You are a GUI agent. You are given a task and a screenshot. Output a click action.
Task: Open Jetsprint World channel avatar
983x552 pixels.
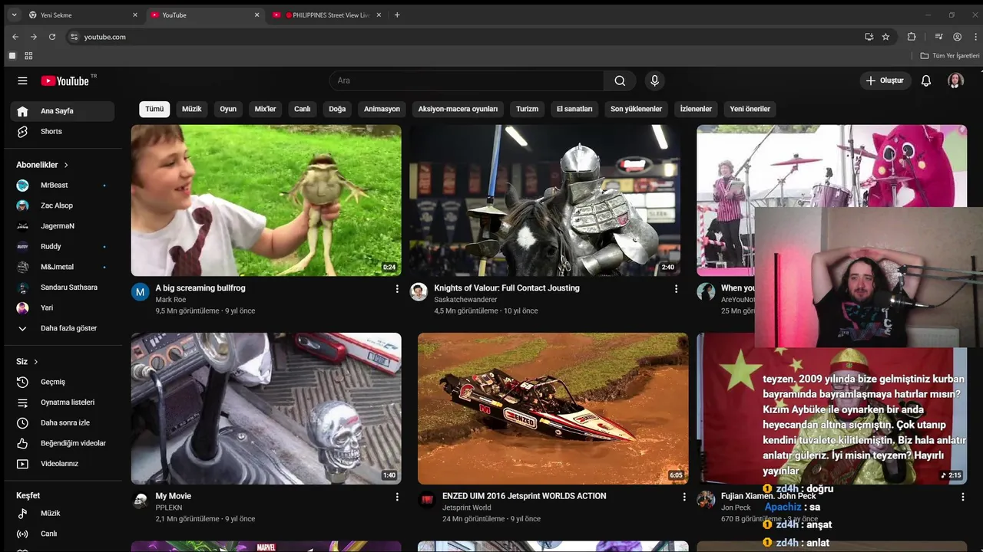coord(427,500)
